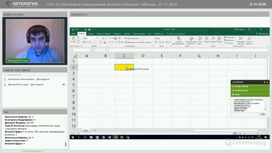The width and height of the screenshot is (272, 153).
Task: Click the Screen sharing row in ClickMeeting panel
Action: (250, 86)
